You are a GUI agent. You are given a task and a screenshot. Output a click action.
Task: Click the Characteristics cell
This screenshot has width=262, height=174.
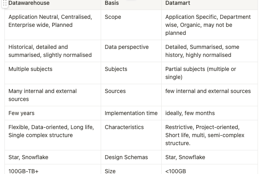pos(131,135)
